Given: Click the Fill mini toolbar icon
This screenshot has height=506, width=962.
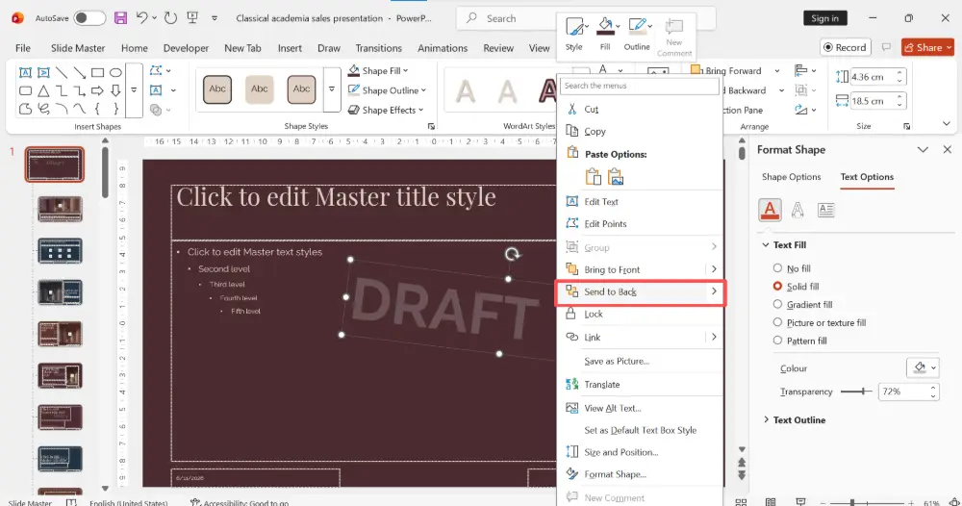Looking at the screenshot, I should coord(605,33).
